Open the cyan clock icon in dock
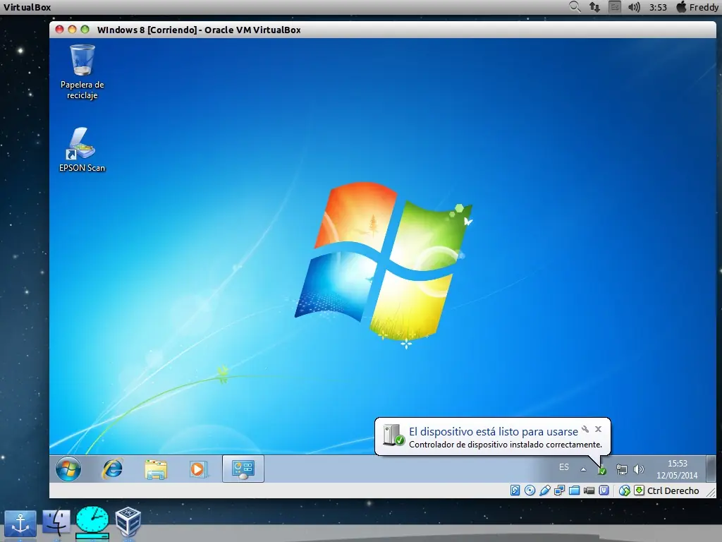Screen dimensions: 722x542 [x=92, y=523]
